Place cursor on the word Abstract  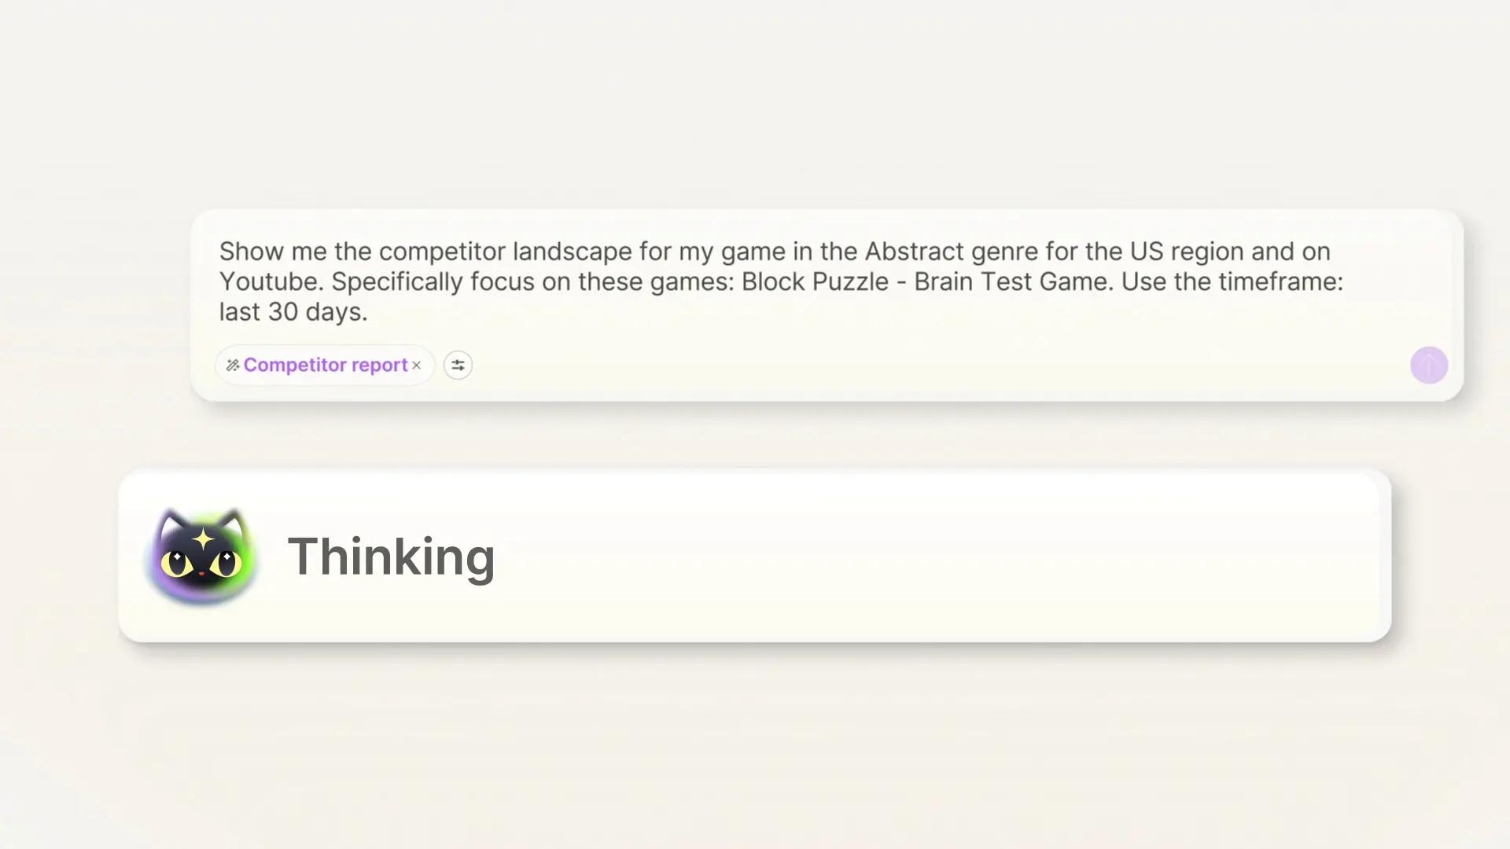tap(914, 252)
